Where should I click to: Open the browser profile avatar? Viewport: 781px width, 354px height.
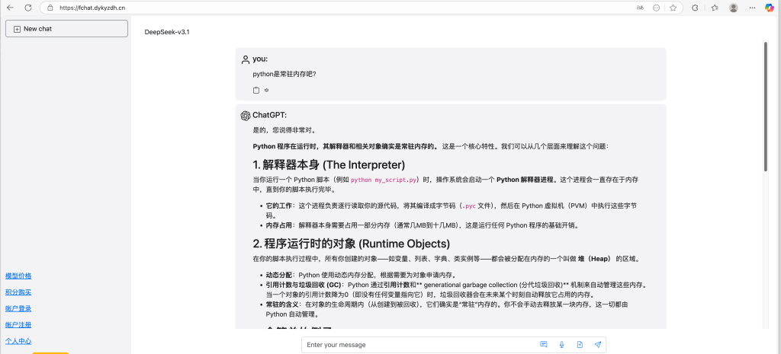click(x=733, y=8)
